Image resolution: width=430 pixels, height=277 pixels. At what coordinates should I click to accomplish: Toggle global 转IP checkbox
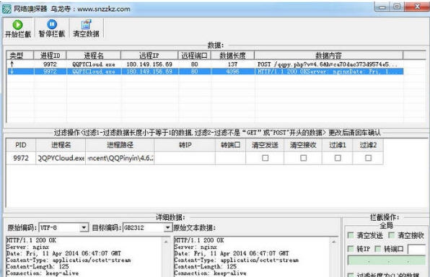[351, 249]
